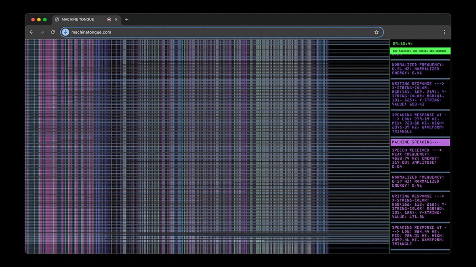Click the yellow minimize window button

point(39,19)
